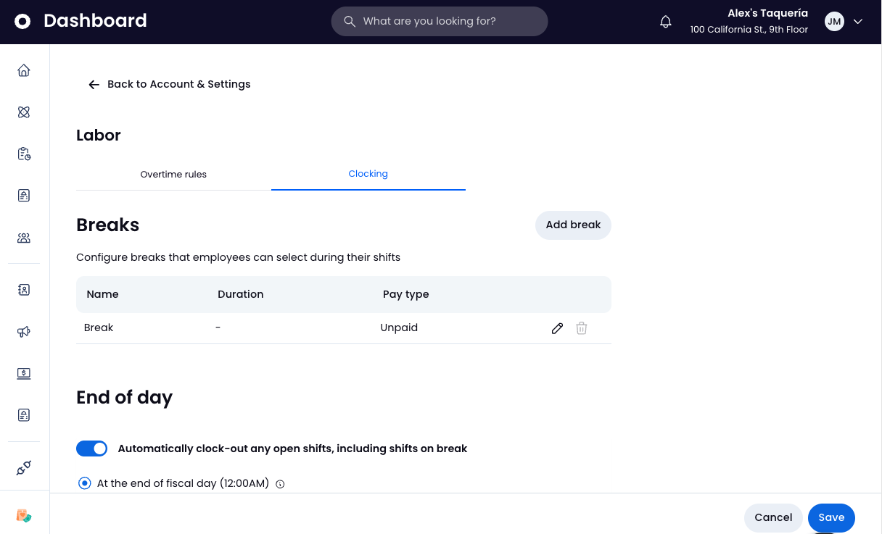Click the megaphone marketing icon in sidebar

pos(24,332)
